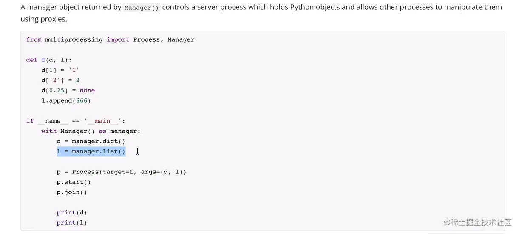Click the with Manager() as manager line
This screenshot has height=234, width=519.
(x=91, y=131)
